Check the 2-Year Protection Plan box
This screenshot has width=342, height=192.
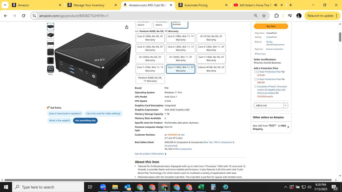[255, 72]
